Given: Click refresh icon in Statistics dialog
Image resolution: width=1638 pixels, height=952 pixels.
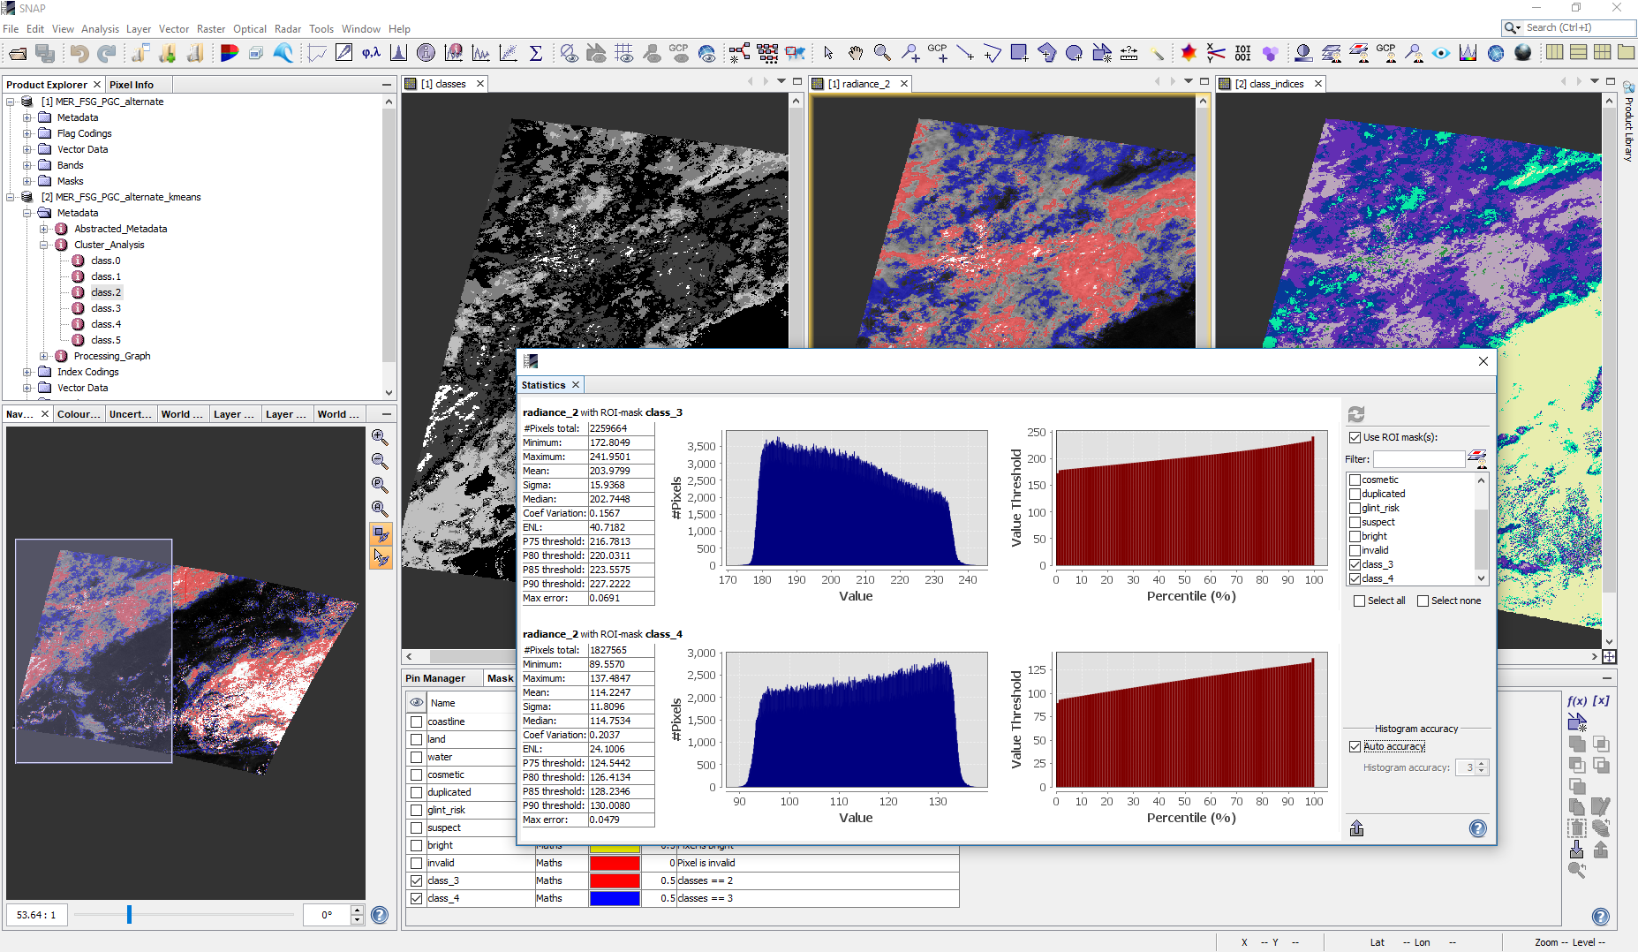Looking at the screenshot, I should pyautogui.click(x=1356, y=414).
